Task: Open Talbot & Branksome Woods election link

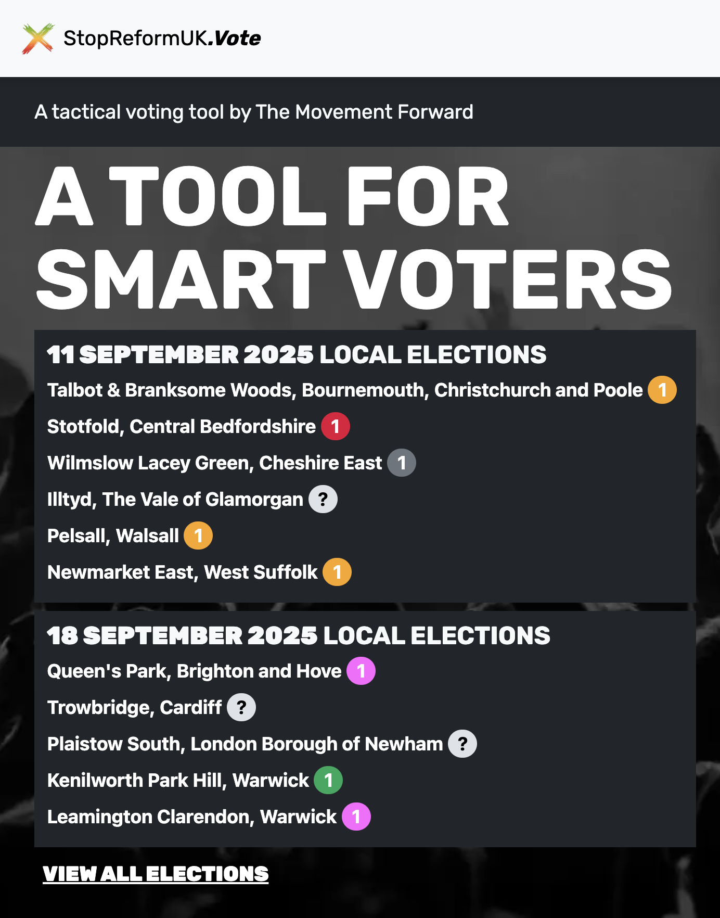Action: pyautogui.click(x=344, y=390)
